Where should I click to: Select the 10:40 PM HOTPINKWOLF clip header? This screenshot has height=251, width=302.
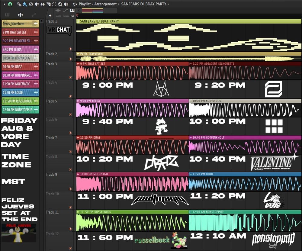pos(245,137)
